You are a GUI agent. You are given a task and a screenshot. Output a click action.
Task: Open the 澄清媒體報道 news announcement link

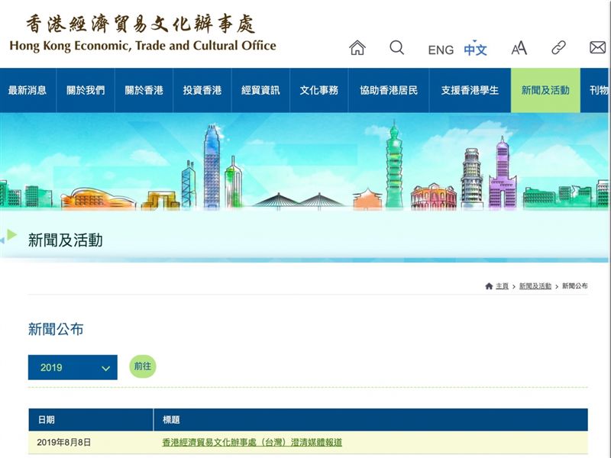(x=252, y=443)
